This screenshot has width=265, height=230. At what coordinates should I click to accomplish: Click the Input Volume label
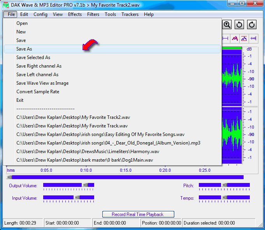click(25, 198)
